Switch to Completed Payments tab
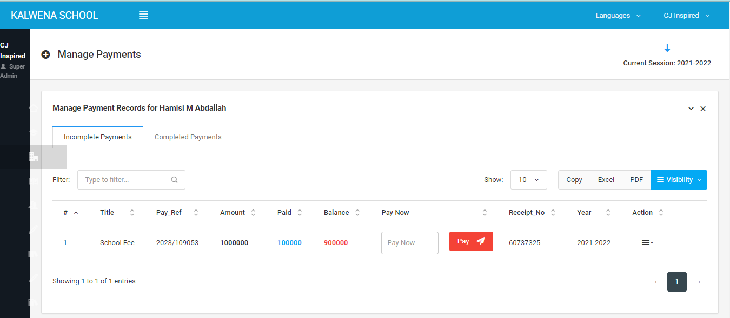Screen dimensions: 730x318 tap(188, 137)
